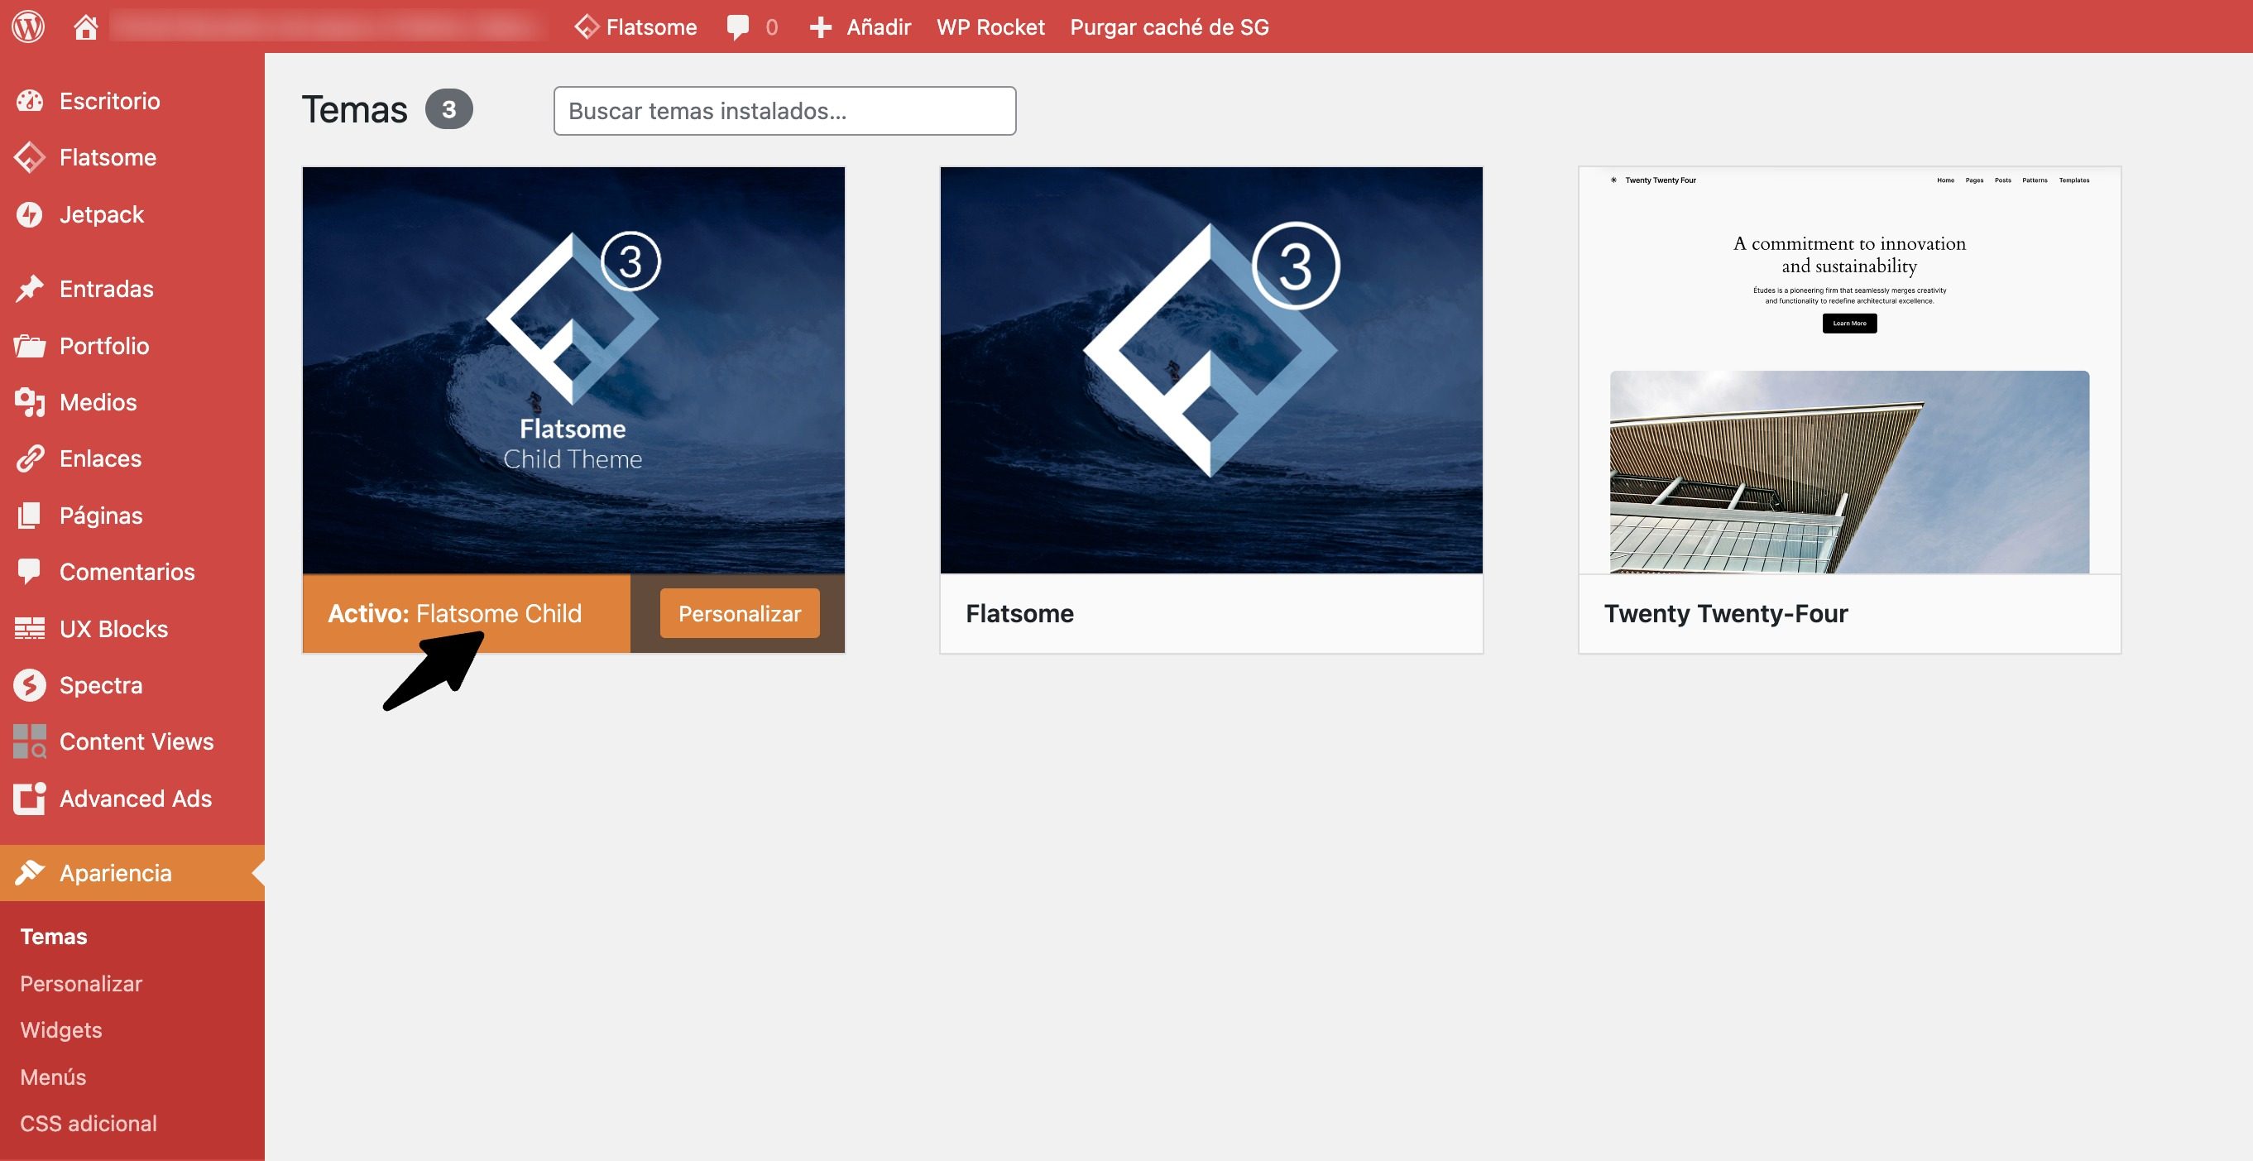Click the Content Views icon

pyautogui.click(x=29, y=741)
